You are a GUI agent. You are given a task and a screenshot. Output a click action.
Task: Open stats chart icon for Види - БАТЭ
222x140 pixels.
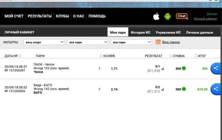pyautogui.click(x=163, y=89)
